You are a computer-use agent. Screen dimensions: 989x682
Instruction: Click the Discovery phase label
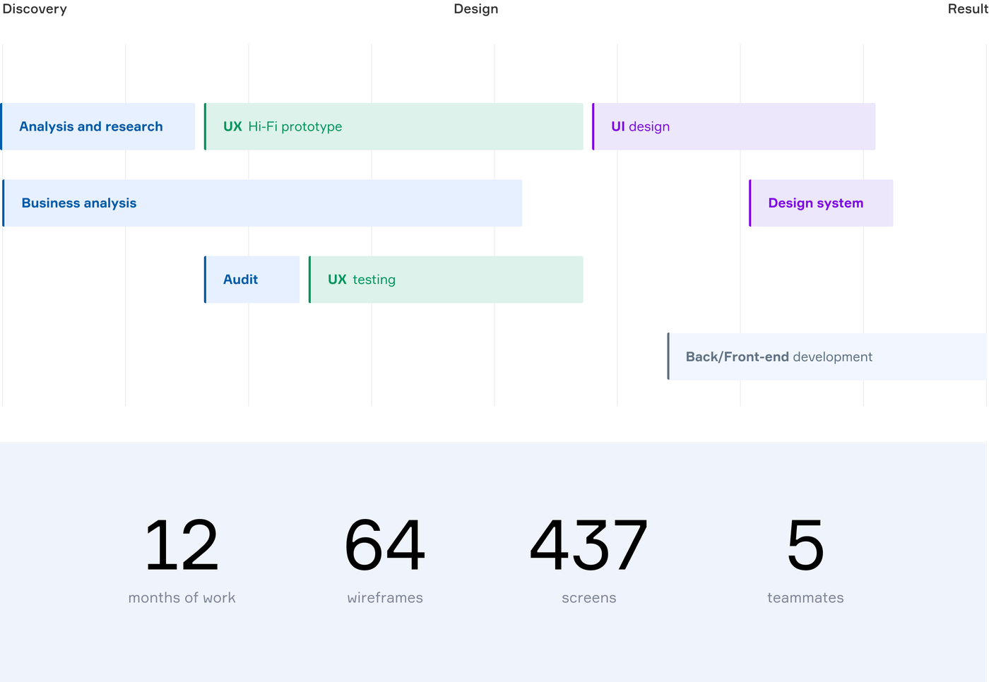pos(35,9)
